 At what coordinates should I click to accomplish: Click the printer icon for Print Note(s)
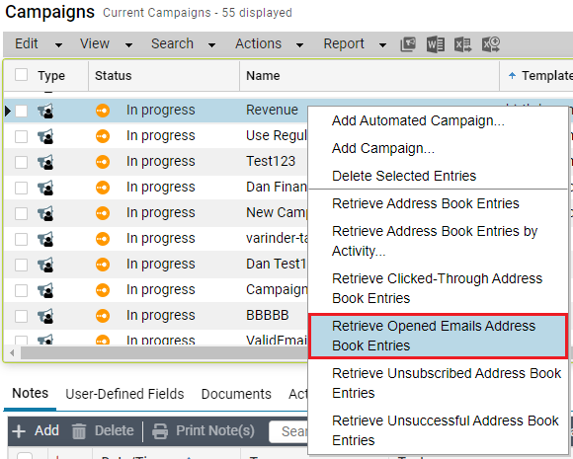tap(160, 431)
